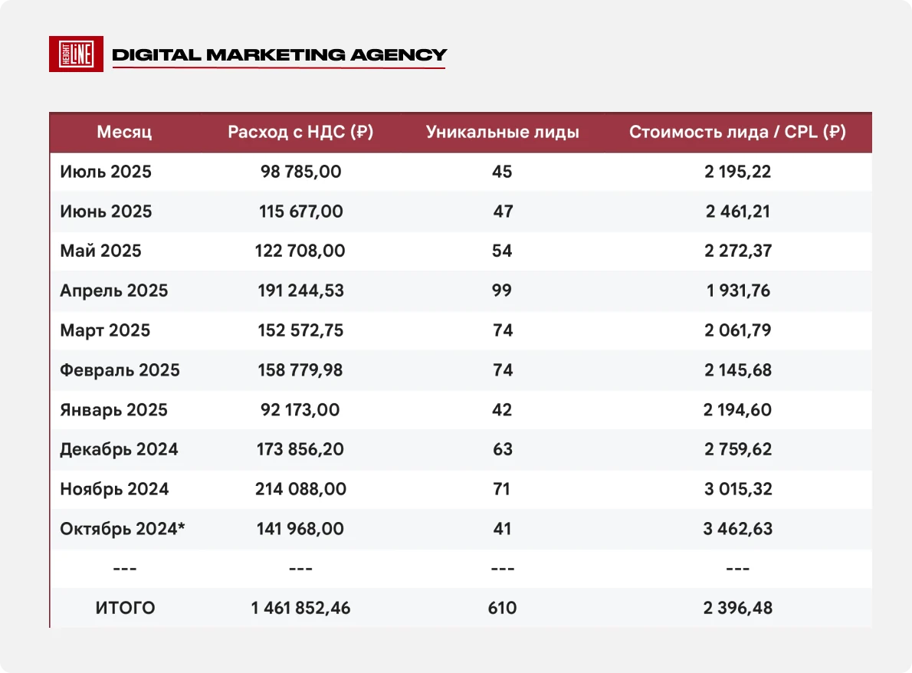Click the Октябрь 2024* row label

tap(122, 529)
